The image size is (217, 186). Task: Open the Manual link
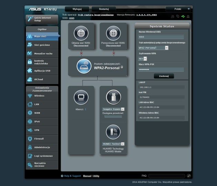(x=87, y=176)
